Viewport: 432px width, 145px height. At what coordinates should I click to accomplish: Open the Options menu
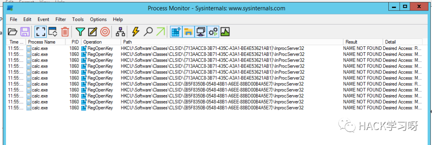[x=98, y=20]
